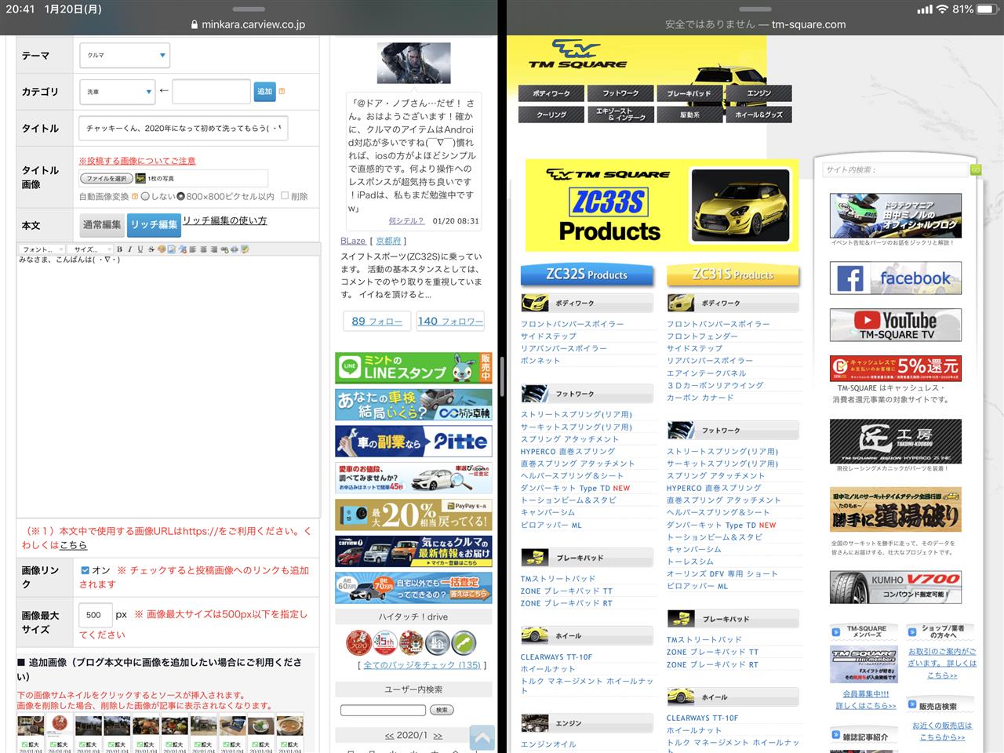Click the KUMHO V700 tire banner
The height and width of the screenshot is (753, 1004).
[x=895, y=587]
